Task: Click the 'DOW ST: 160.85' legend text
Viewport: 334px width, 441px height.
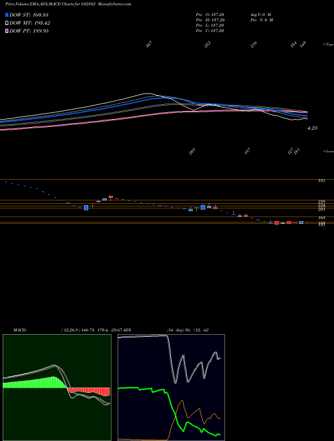Action: (x=29, y=15)
